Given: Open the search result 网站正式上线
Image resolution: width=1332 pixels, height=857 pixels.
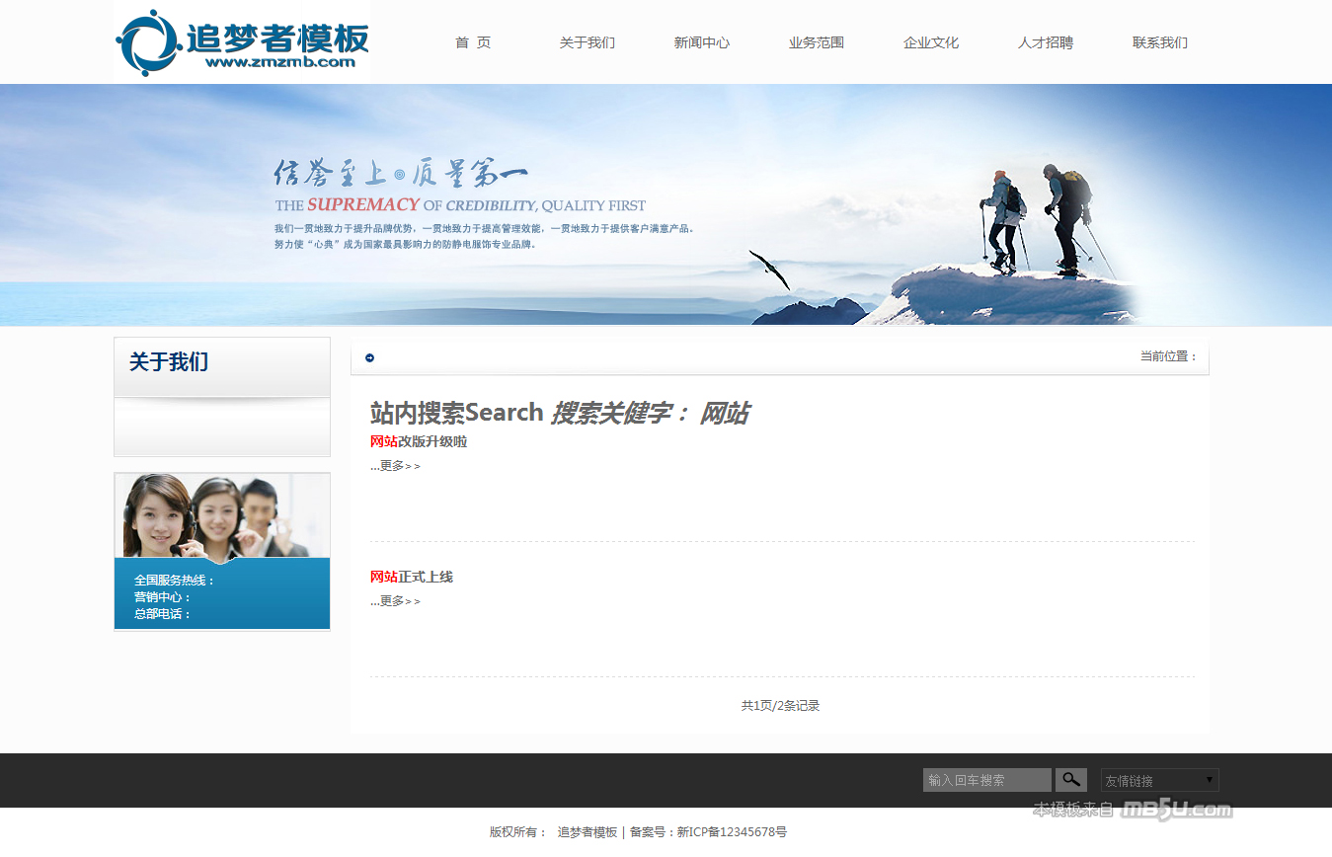Looking at the screenshot, I should [x=412, y=577].
